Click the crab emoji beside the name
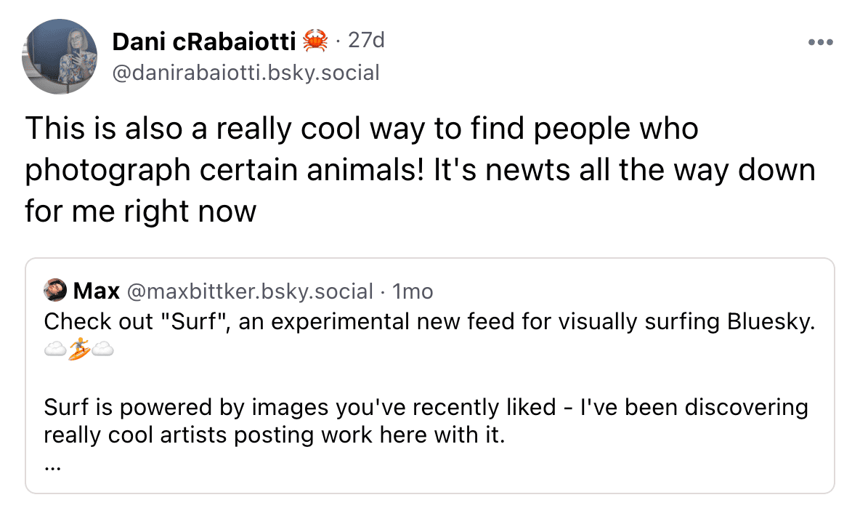This screenshot has height=516, width=860. [x=315, y=42]
